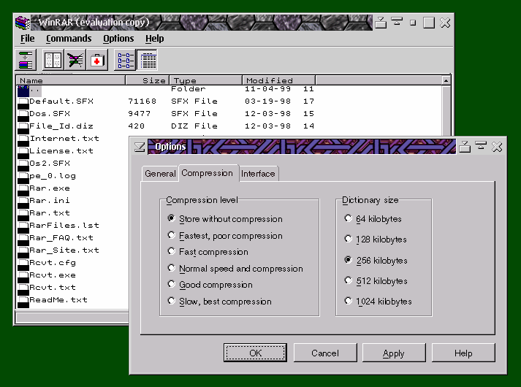Screen dimensions: 521x387
Task: Click the file list scroll-up arrow
Action: pos(446,80)
